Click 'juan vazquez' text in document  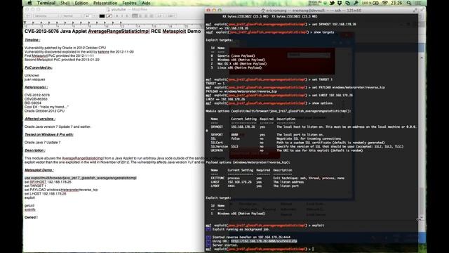[x=34, y=79]
